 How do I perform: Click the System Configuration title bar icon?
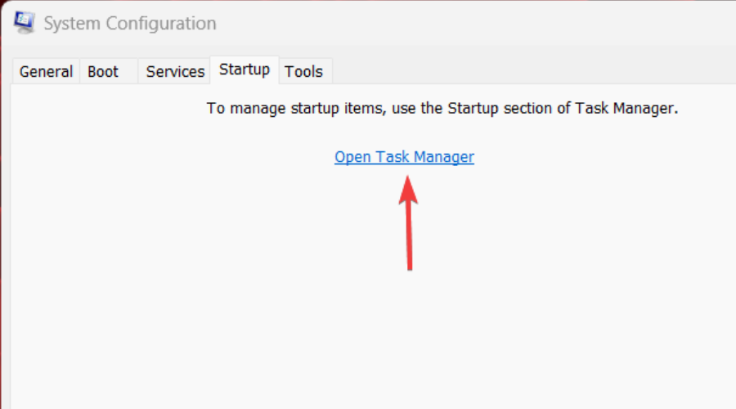pos(25,23)
